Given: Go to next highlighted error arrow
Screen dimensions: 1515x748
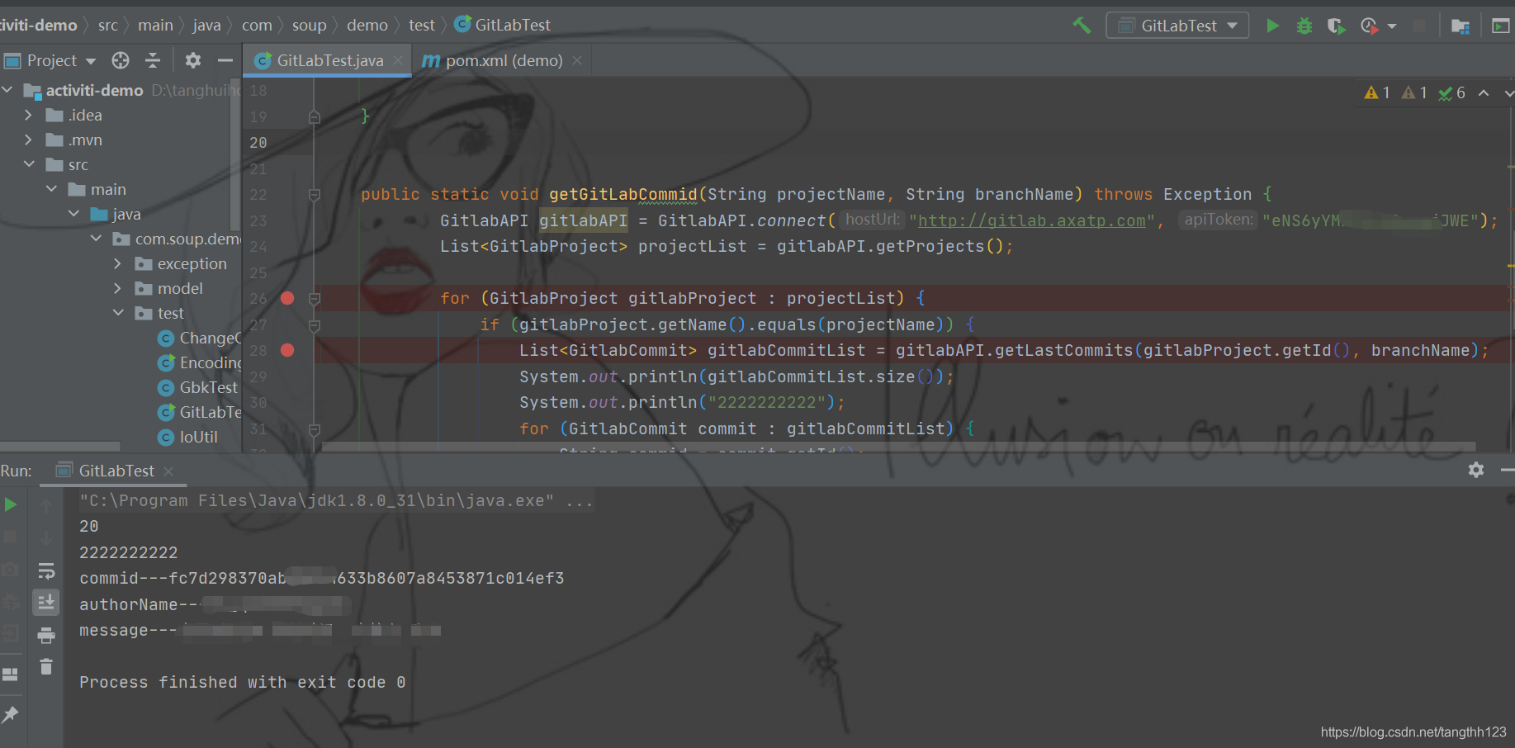Looking at the screenshot, I should click(x=1508, y=92).
